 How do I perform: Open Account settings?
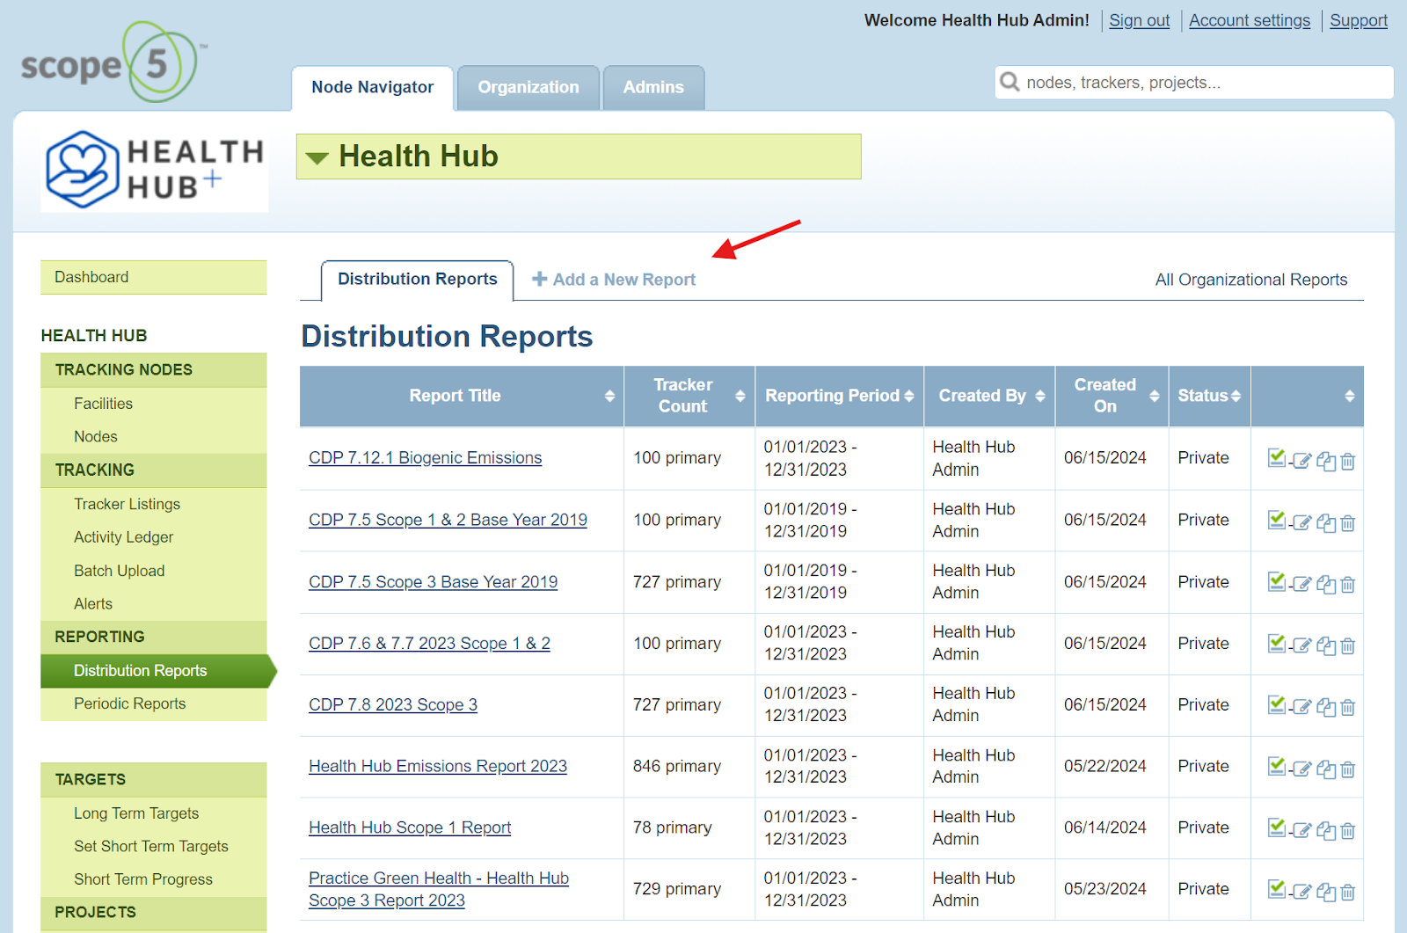pos(1250,20)
